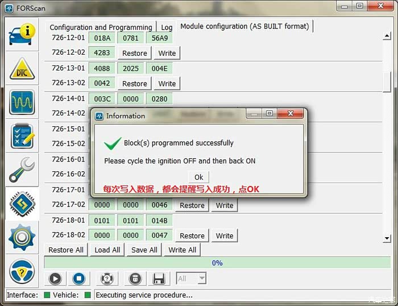Click the 726-15-01 row label
The height and width of the screenshot is (306, 398).
point(69,129)
